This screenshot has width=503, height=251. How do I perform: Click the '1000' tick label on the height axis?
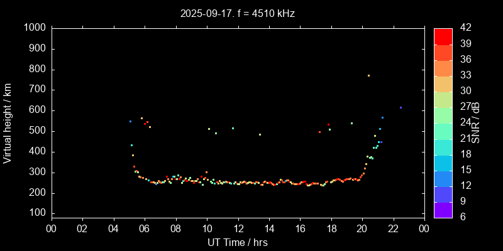[x=34, y=28]
